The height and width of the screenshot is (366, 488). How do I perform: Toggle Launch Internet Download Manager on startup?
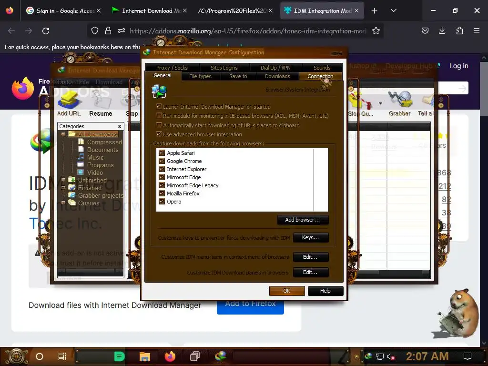pos(159,106)
